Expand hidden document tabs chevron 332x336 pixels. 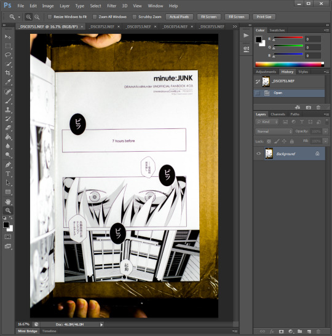235,26
